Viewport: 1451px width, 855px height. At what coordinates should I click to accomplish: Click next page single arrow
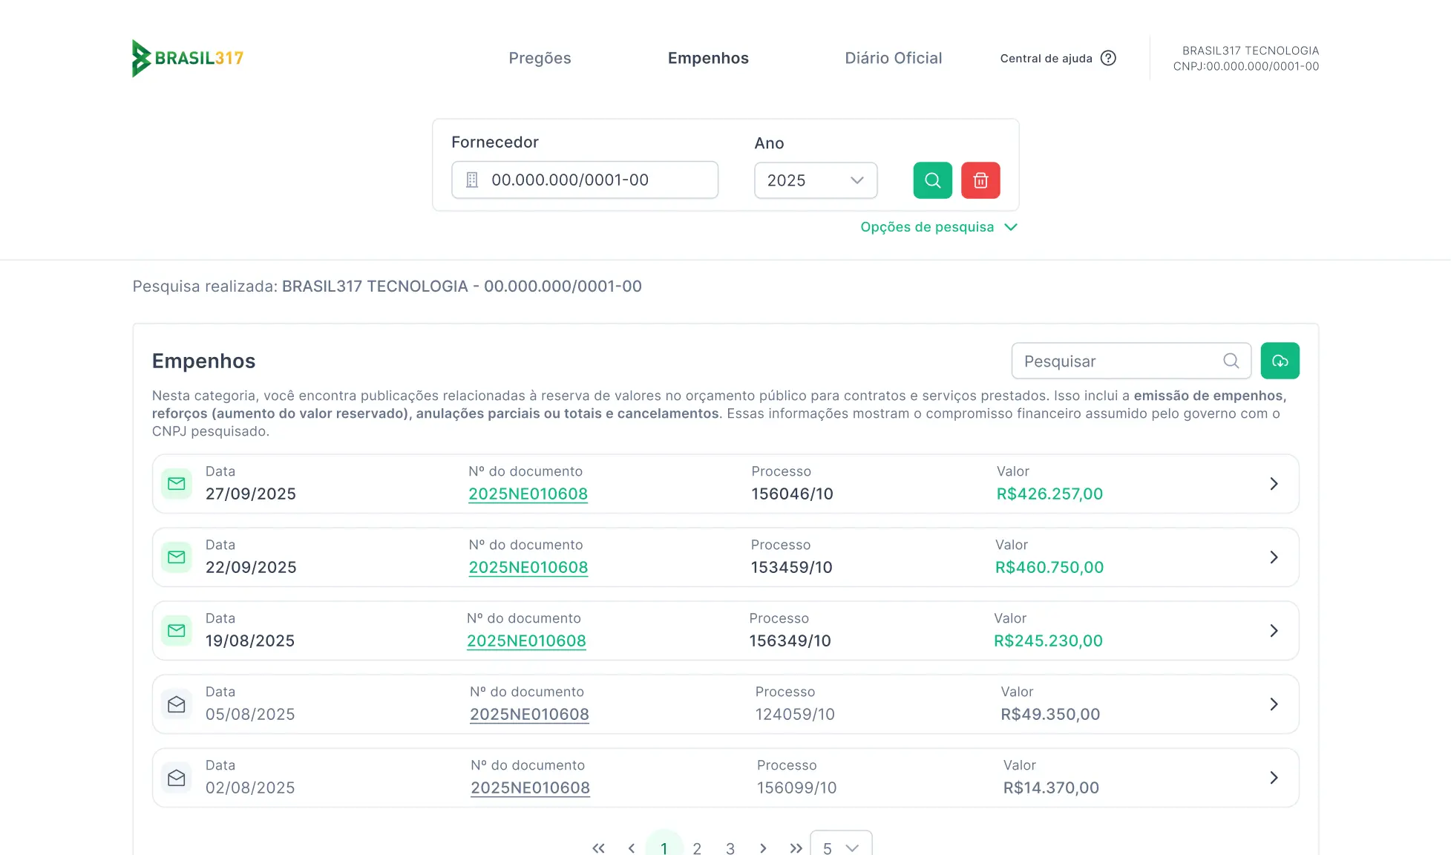tap(763, 848)
